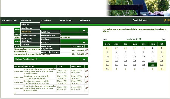Select day 20 in calendar
170x99 pixels.
135,61
